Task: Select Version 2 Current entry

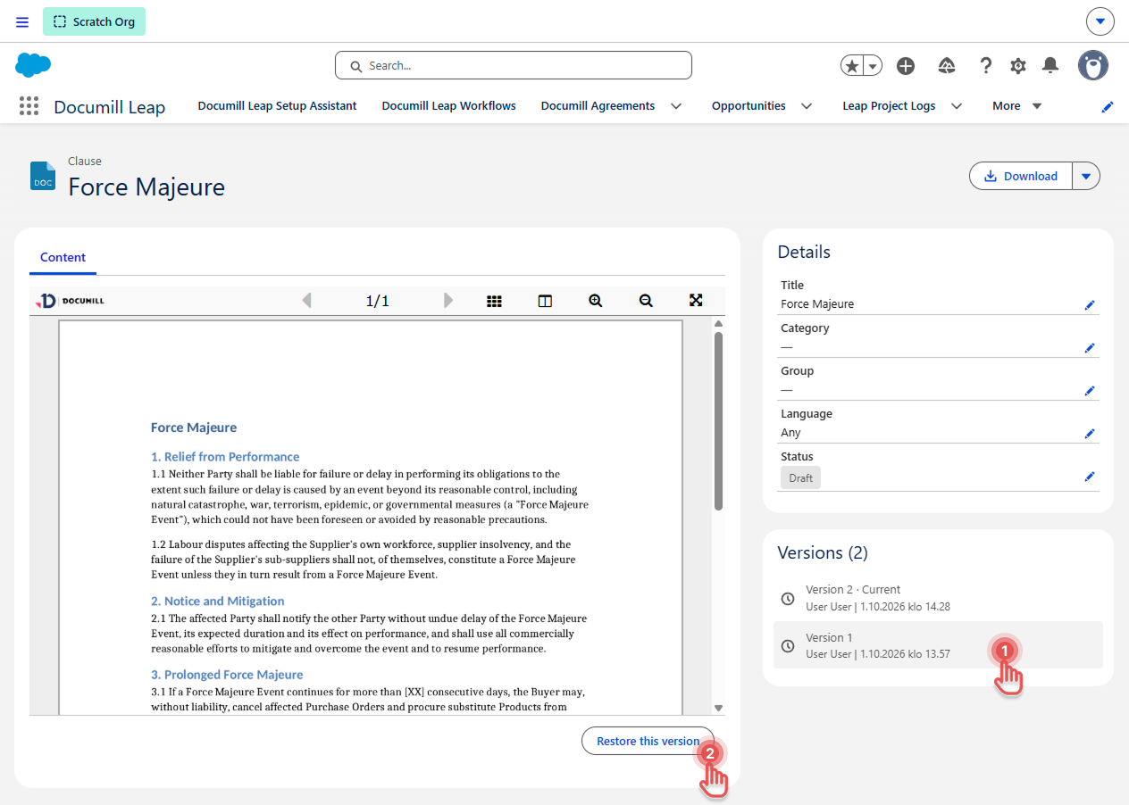Action: [938, 597]
